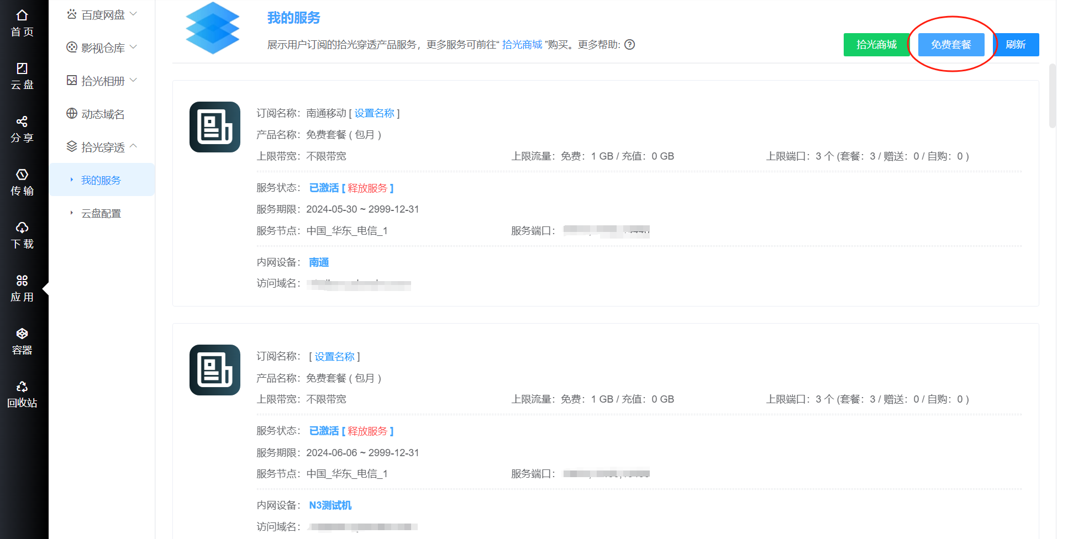Image resolution: width=1073 pixels, height=539 pixels.
Task: Open the 回收站 recycle bin
Action: click(22, 394)
